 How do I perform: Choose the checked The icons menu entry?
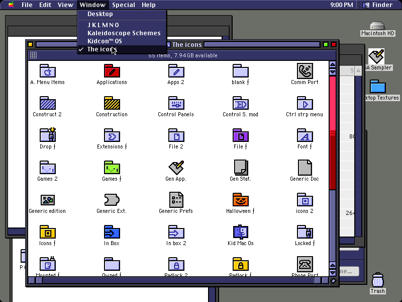click(x=122, y=49)
